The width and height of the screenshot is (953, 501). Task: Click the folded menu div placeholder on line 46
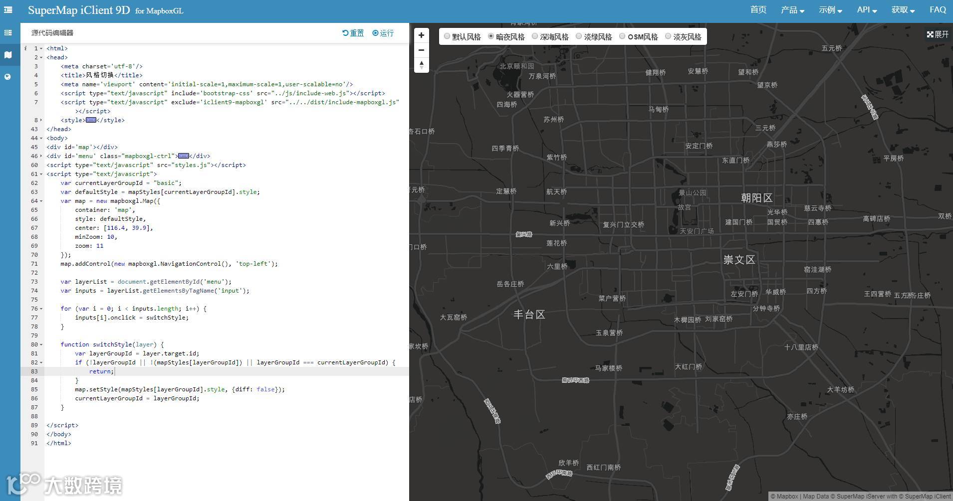184,156
